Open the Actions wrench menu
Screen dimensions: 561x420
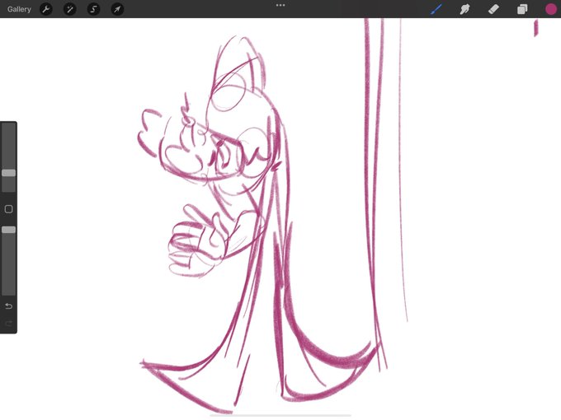46,9
